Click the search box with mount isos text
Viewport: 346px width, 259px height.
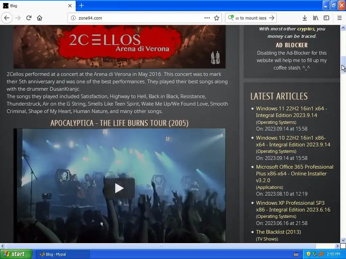point(251,18)
